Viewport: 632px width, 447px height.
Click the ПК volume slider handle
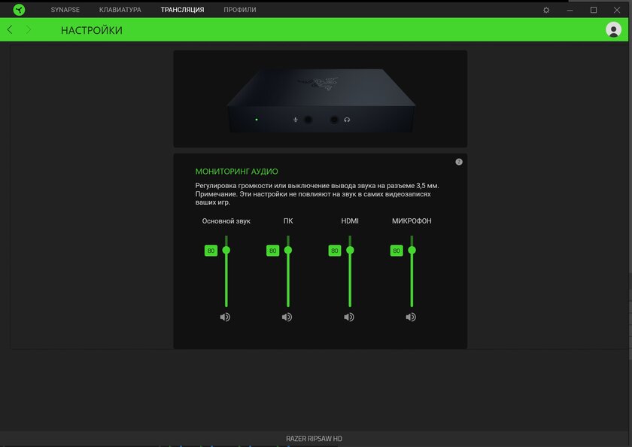(287, 251)
